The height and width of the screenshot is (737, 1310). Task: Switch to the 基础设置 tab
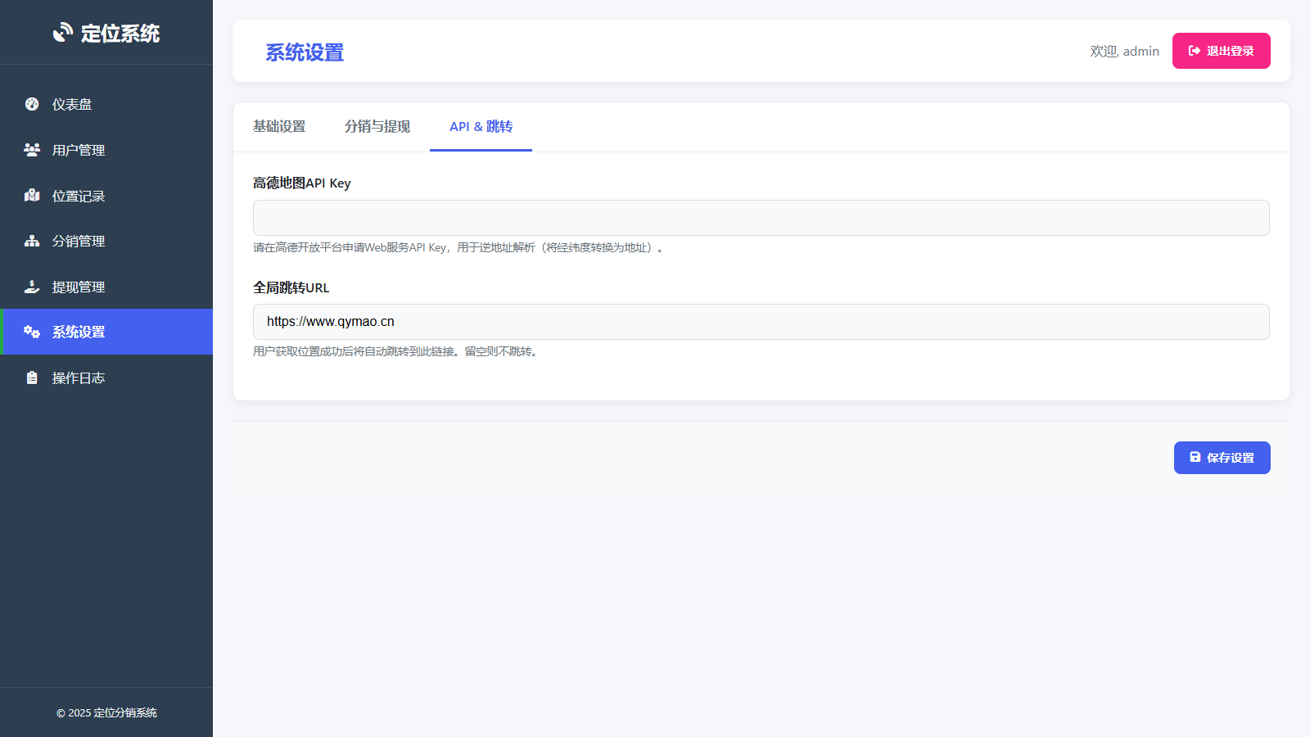[279, 127]
